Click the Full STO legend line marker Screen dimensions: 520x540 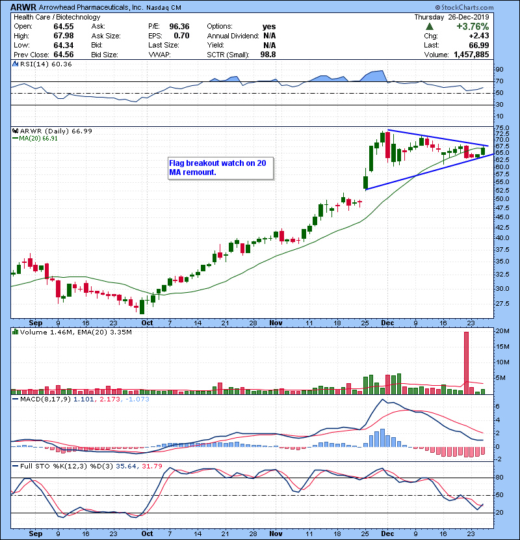[x=15, y=466]
